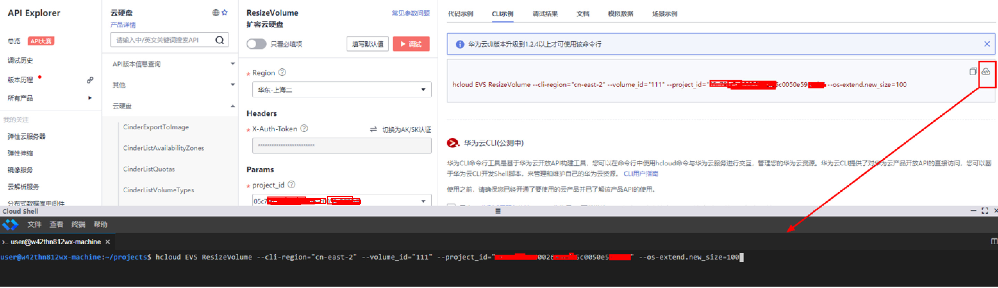Open the Cloud Shell 文件 menu

(34, 225)
